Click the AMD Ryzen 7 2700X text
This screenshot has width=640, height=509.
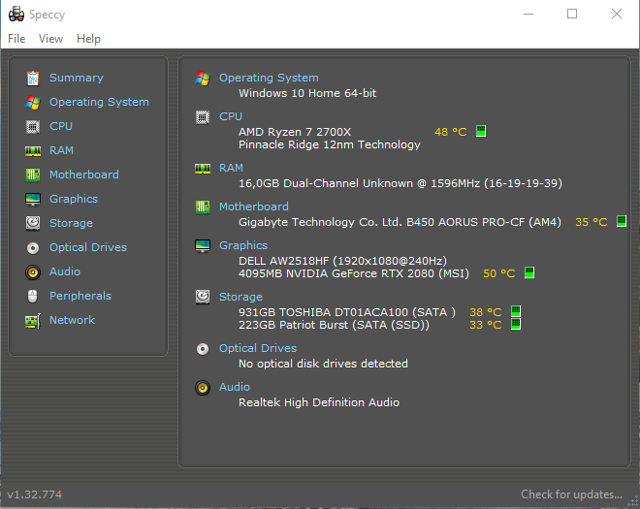pos(295,132)
